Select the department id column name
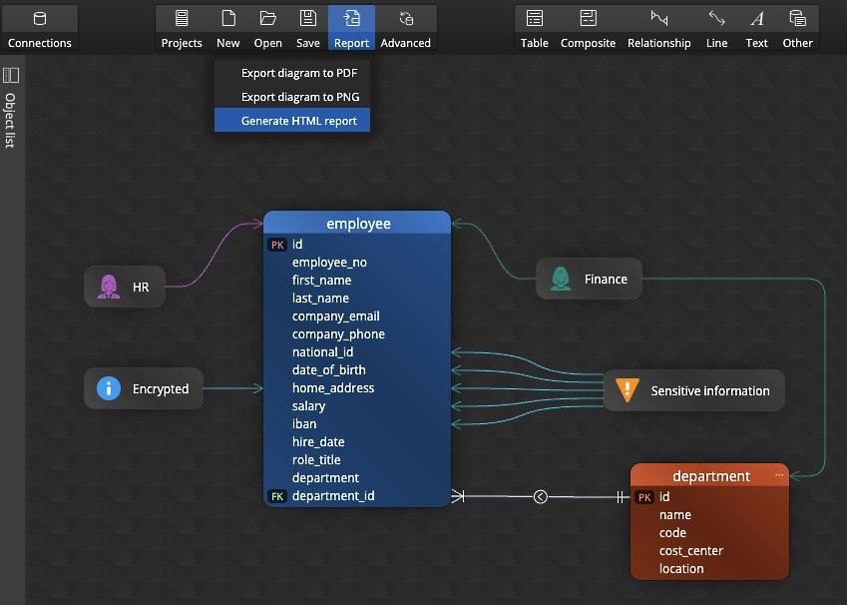This screenshot has height=605, width=847. (664, 497)
